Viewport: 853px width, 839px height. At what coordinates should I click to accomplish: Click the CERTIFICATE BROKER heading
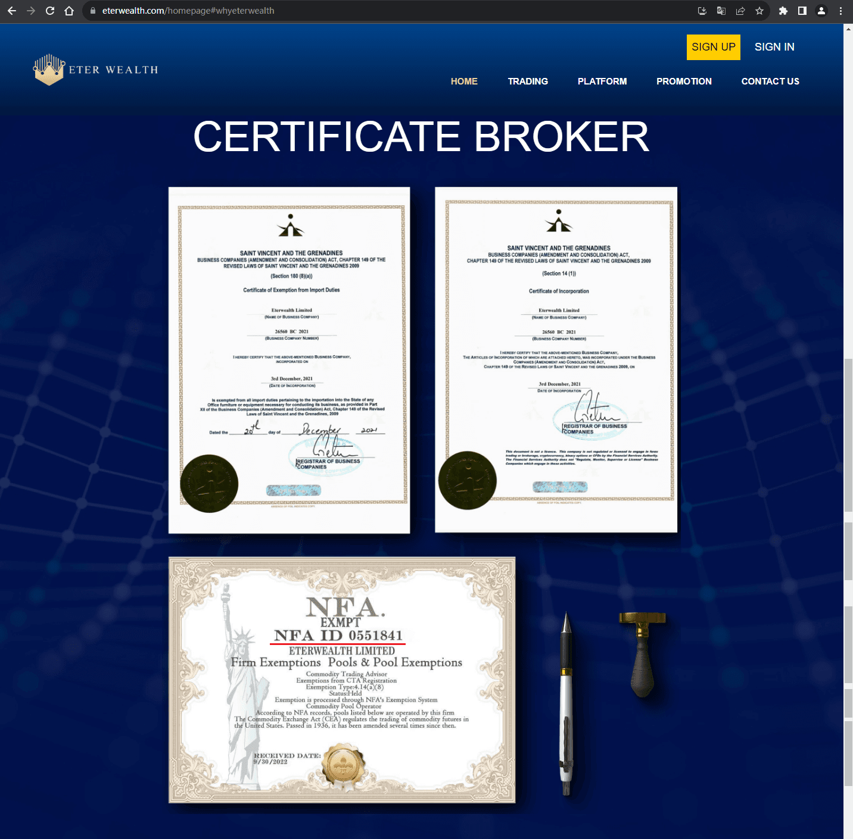click(421, 137)
